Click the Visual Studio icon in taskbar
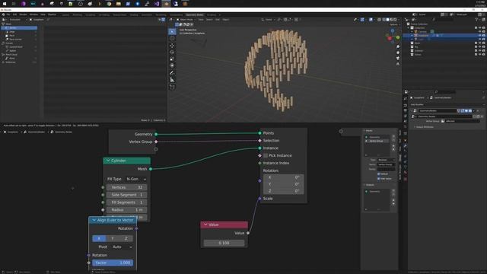Viewport: 487px width, 274px height. click(x=157, y=4)
